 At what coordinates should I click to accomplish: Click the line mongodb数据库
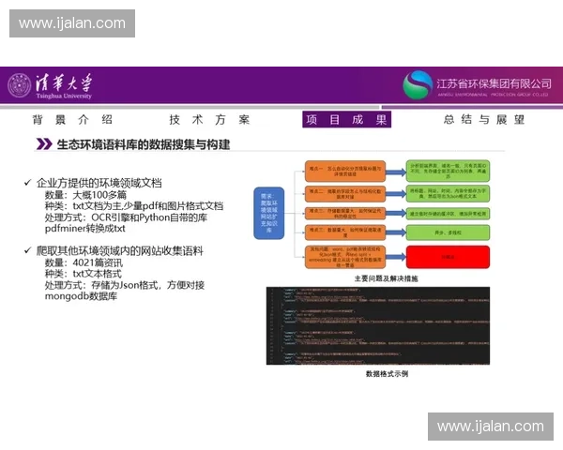click(81, 296)
